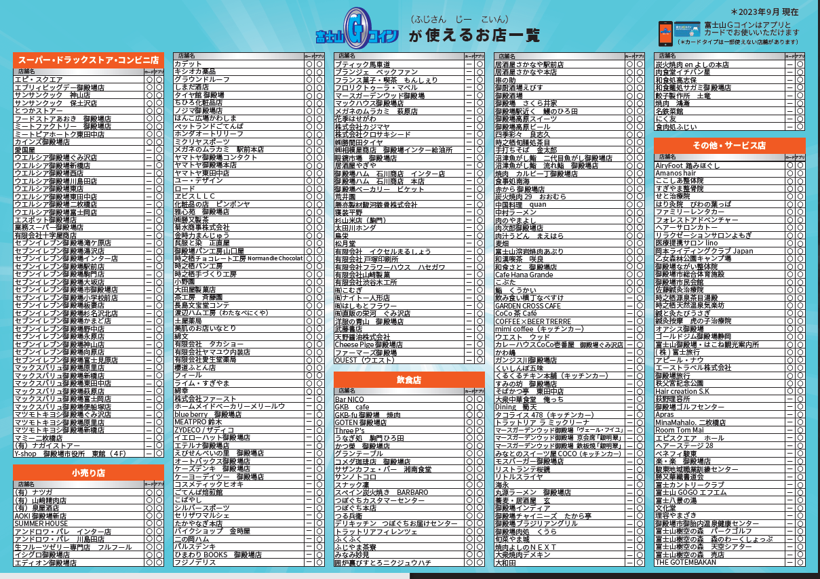Select the その他・サービス店 section header
Viewport: 820px width, 579px height.
pos(730,145)
